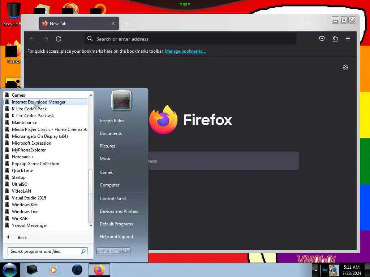Launch the media player taskbar icon
The width and height of the screenshot is (370, 277).
coord(54,270)
